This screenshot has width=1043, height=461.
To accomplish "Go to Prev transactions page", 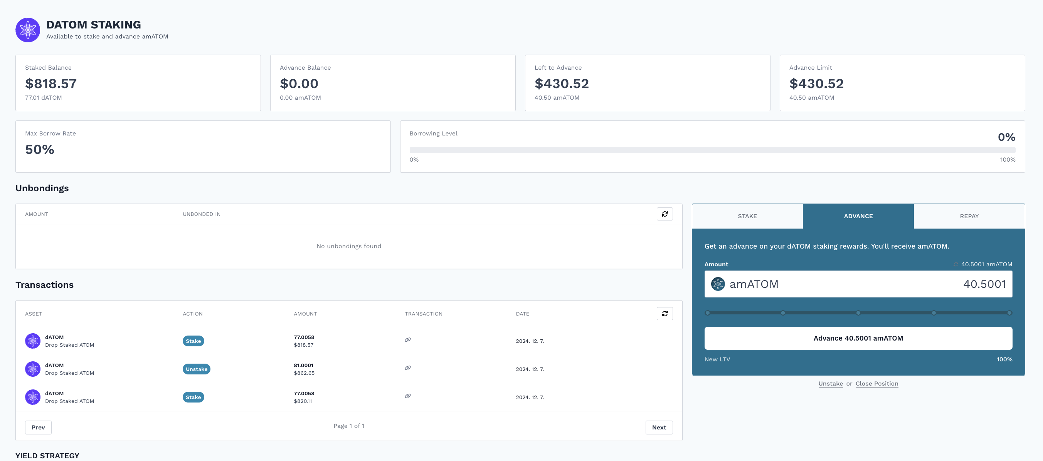I will (38, 428).
